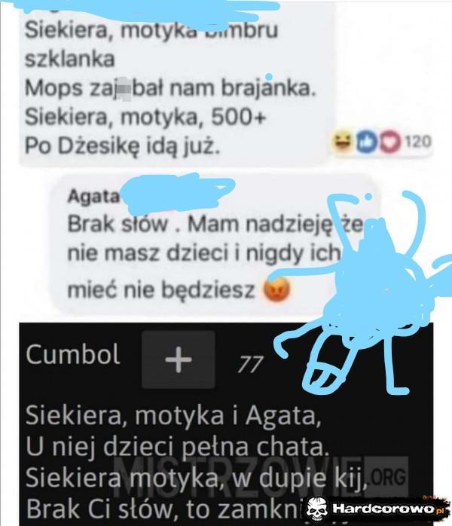Click the 77 vote score
This screenshot has width=452, height=526.
click(x=250, y=365)
